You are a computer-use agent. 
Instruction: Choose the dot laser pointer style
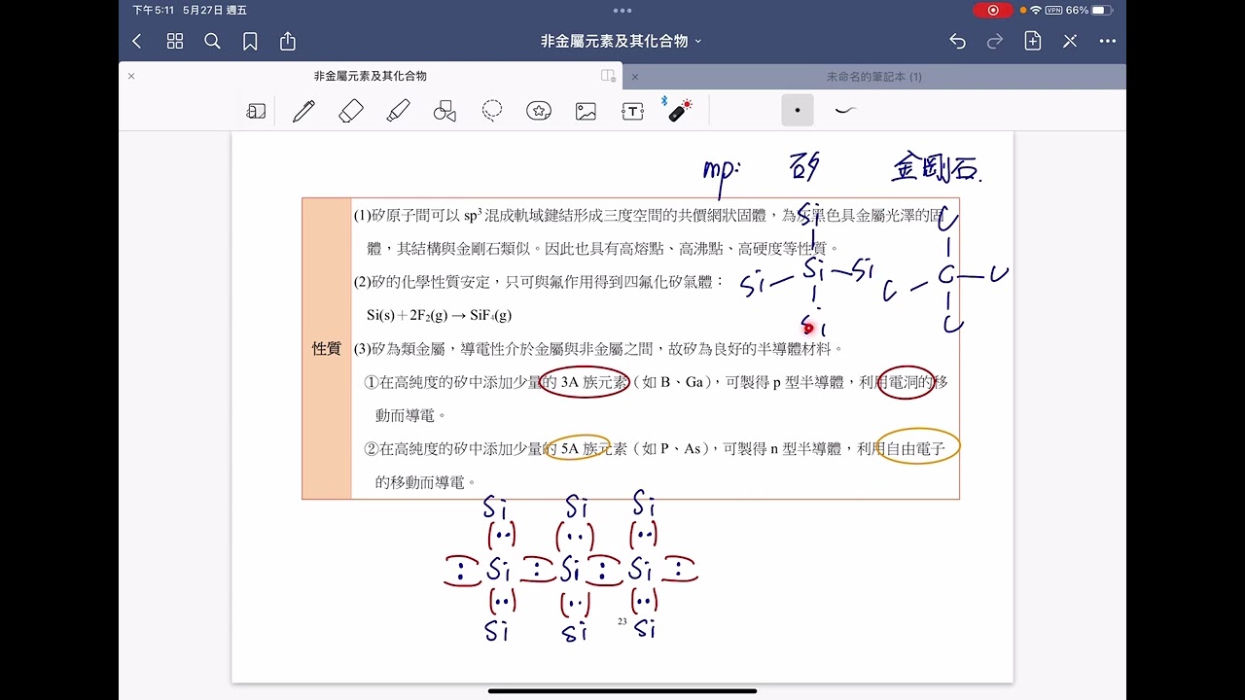point(798,110)
